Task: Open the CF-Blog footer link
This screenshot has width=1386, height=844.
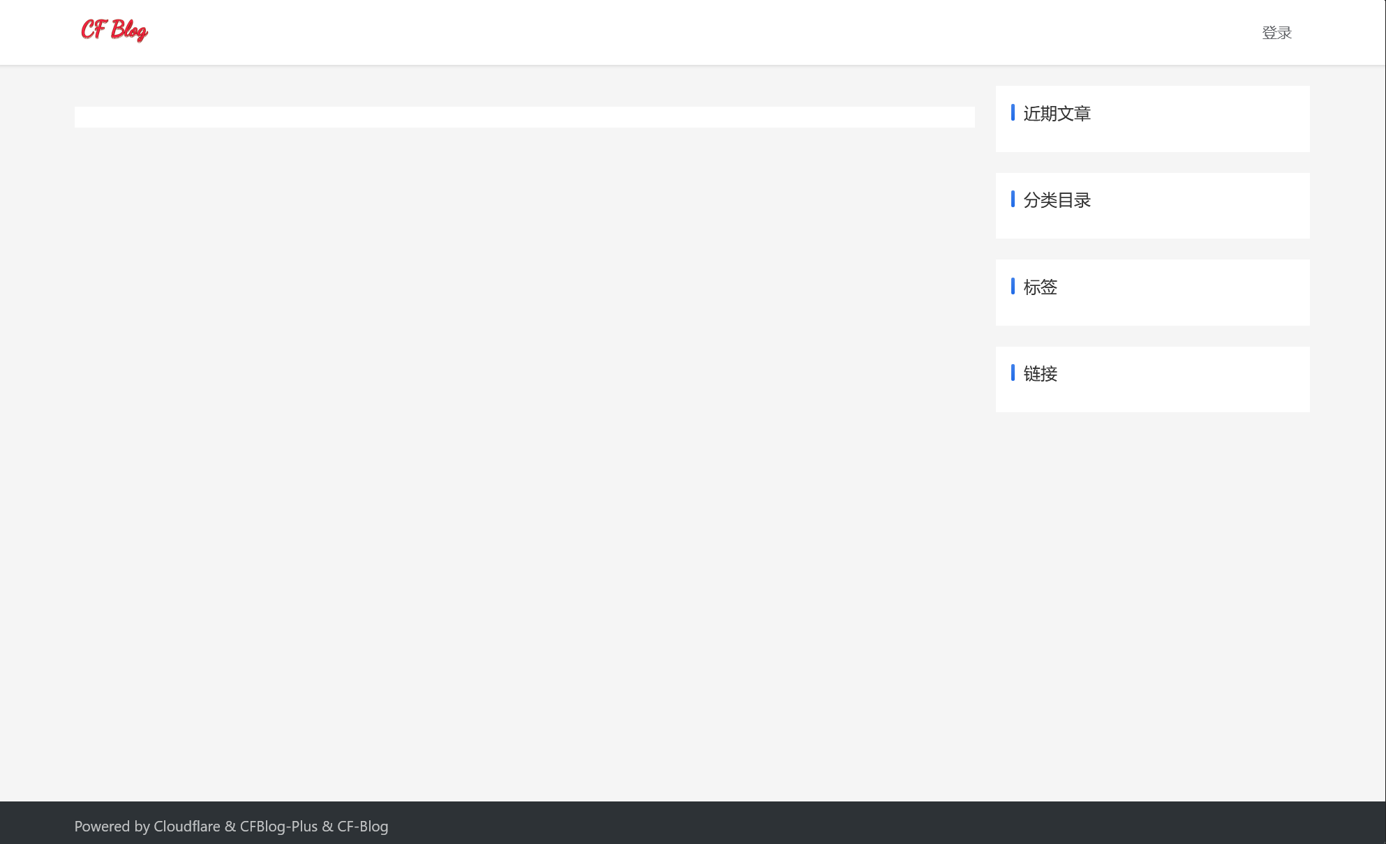Action: [362, 827]
